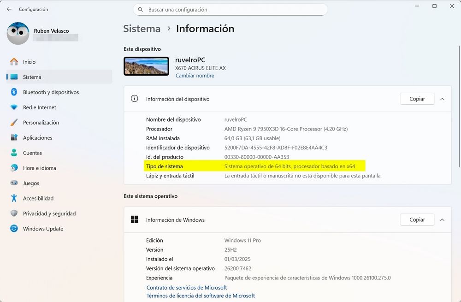This screenshot has height=302, width=461.
Task: Open Bluetooth y dispositivos settings
Action: coord(51,92)
